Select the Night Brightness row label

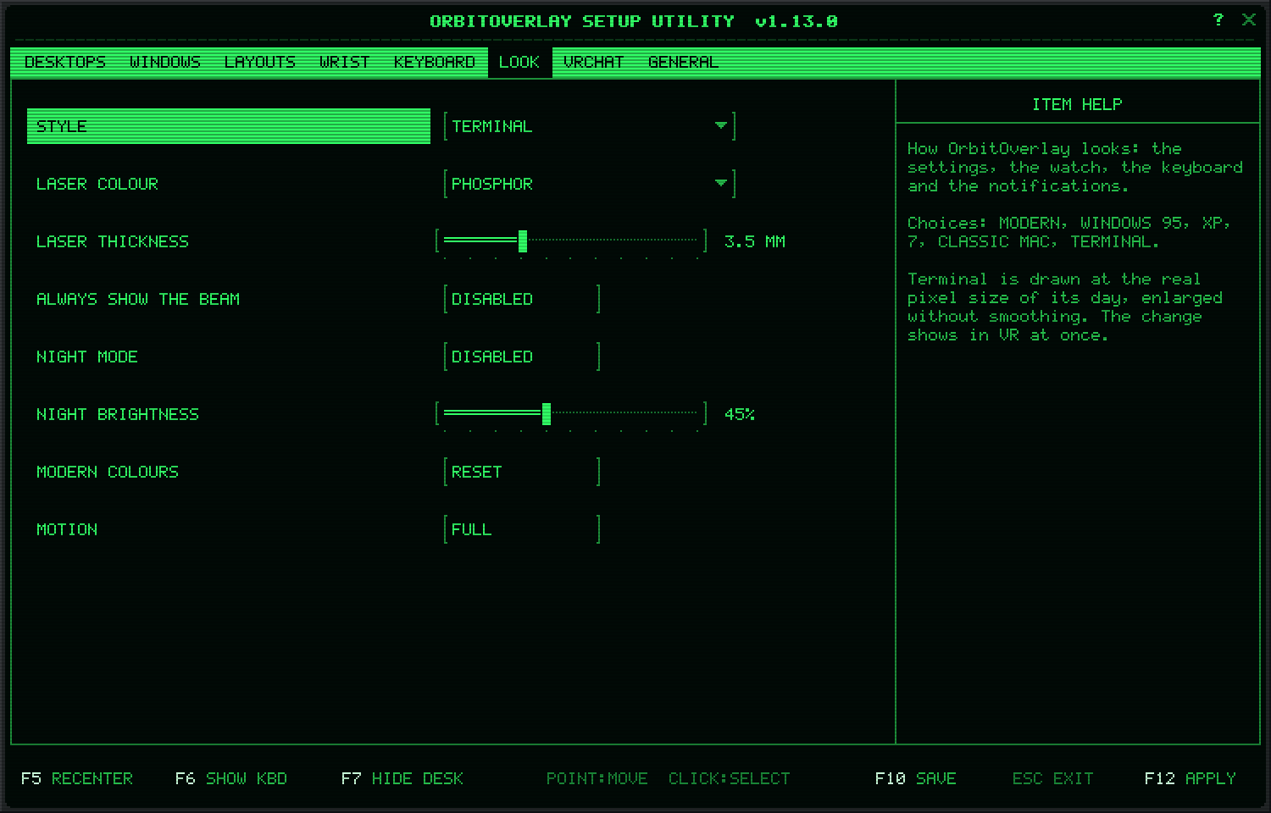[x=118, y=414]
